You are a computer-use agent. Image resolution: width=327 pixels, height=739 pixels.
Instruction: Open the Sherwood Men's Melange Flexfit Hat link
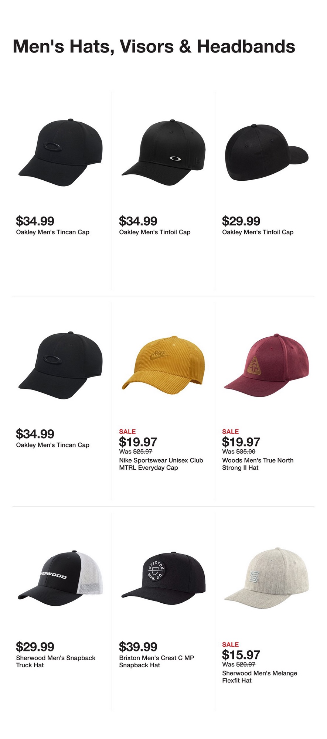click(x=260, y=677)
